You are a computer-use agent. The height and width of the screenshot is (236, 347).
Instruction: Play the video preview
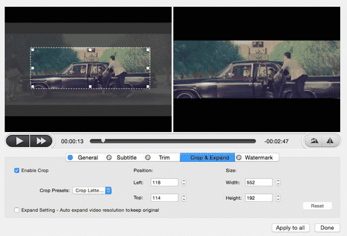pyautogui.click(x=18, y=141)
